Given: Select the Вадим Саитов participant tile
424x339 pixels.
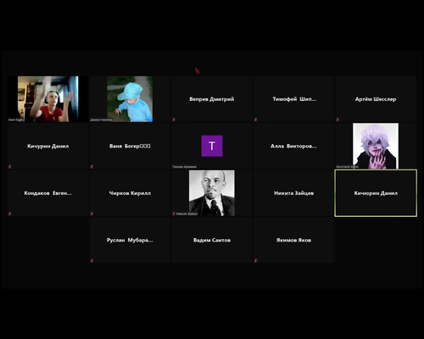Looking at the screenshot, I should (212, 240).
